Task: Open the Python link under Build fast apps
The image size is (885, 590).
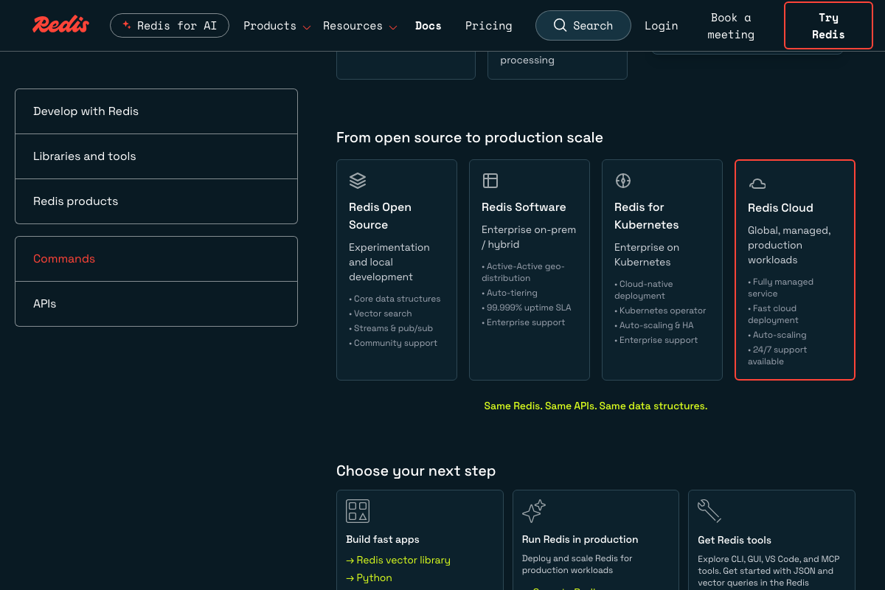Action: 375,577
